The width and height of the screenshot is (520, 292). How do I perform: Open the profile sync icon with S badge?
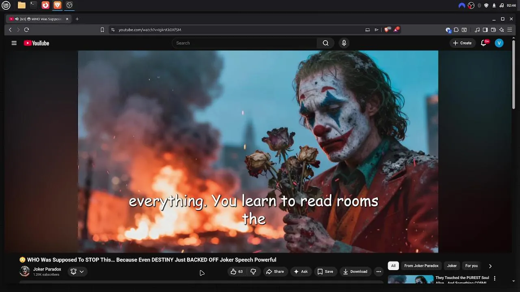pyautogui.click(x=448, y=30)
